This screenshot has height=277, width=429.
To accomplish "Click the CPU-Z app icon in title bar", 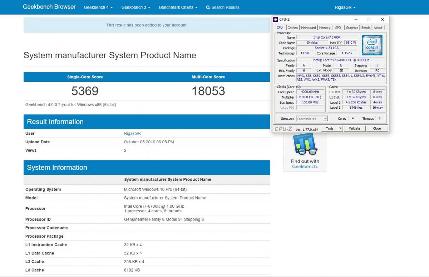I will (275, 19).
